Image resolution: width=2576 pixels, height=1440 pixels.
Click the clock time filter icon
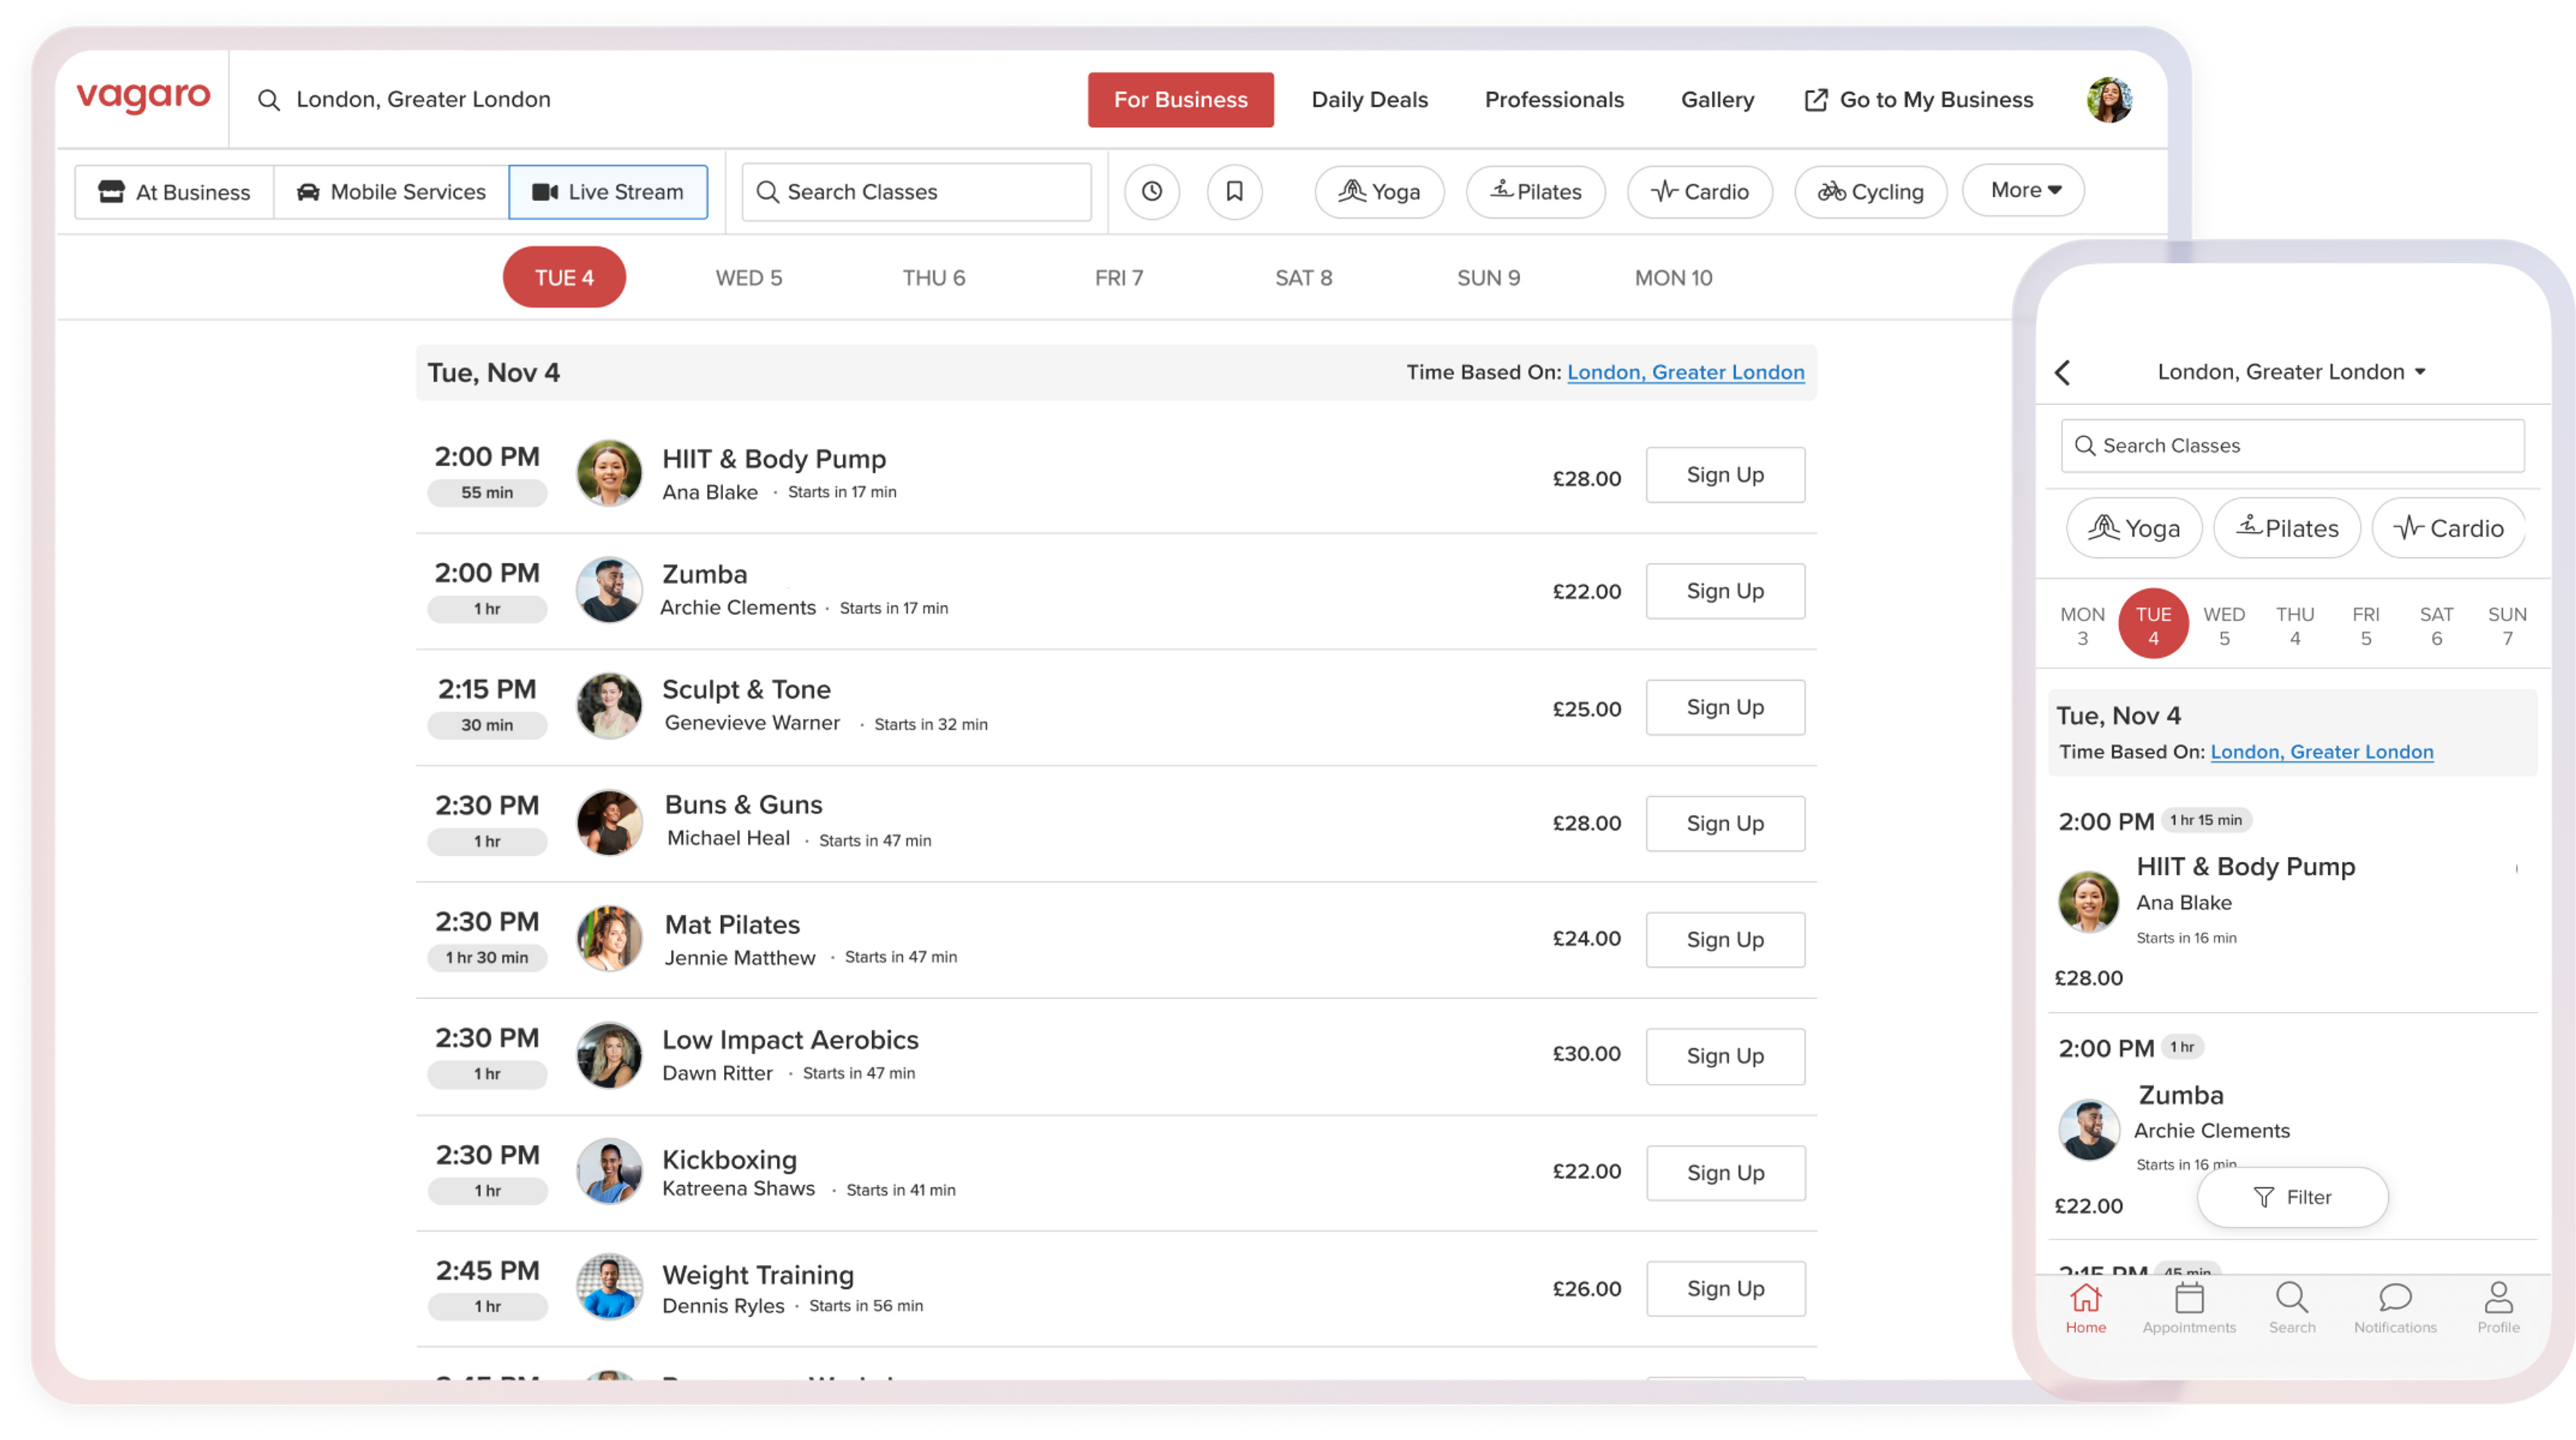click(1152, 191)
